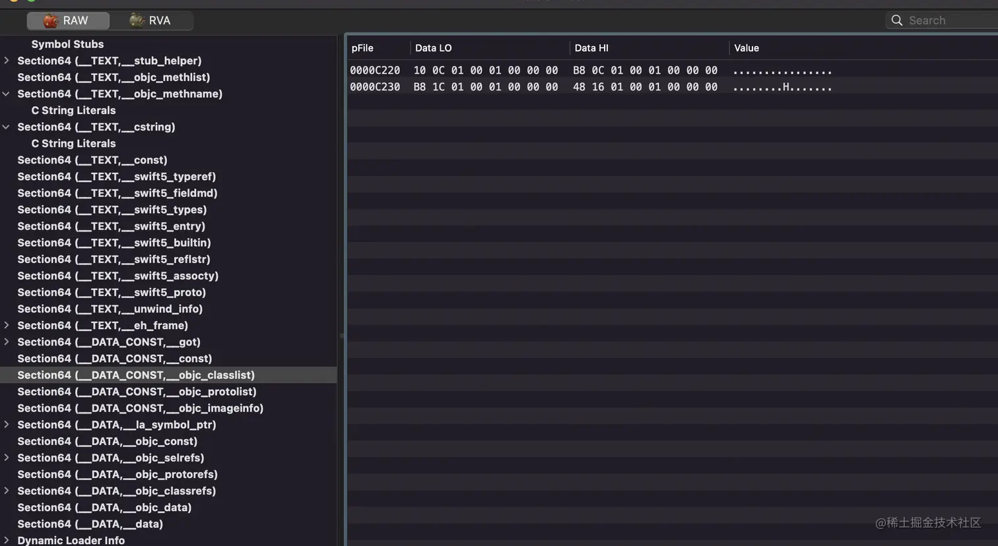998x546 pixels.
Task: Collapse the __TEXT,__objc_methname section
Action: [x=6, y=94]
